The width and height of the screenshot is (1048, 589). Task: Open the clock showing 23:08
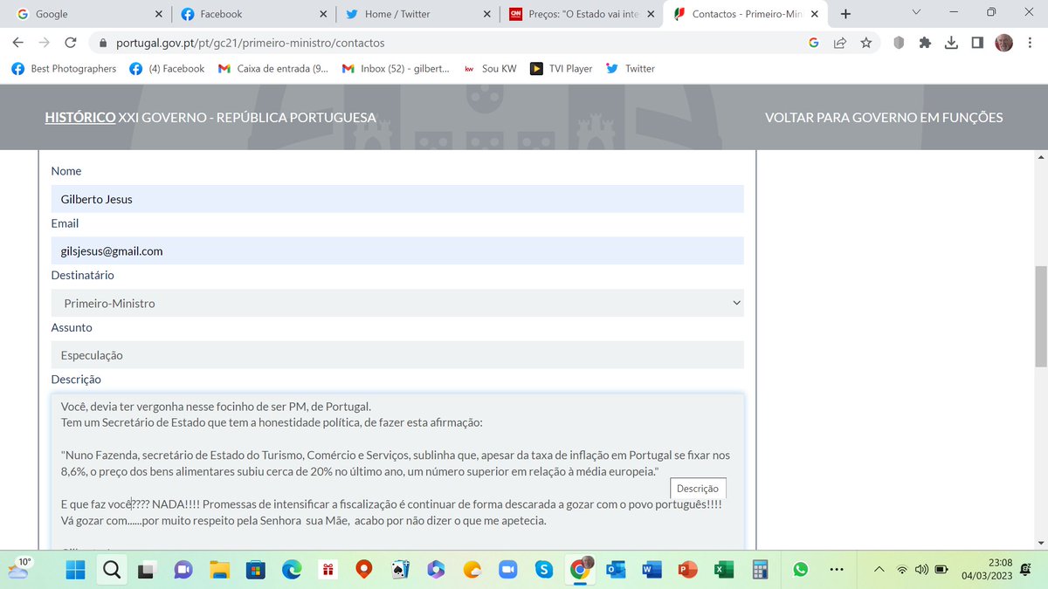coord(987,569)
